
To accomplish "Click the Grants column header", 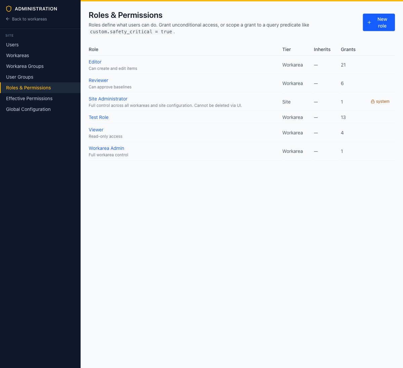I will click(x=348, y=49).
